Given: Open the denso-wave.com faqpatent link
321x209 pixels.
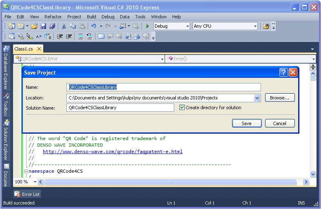Looking at the screenshot, I should pos(113,152).
